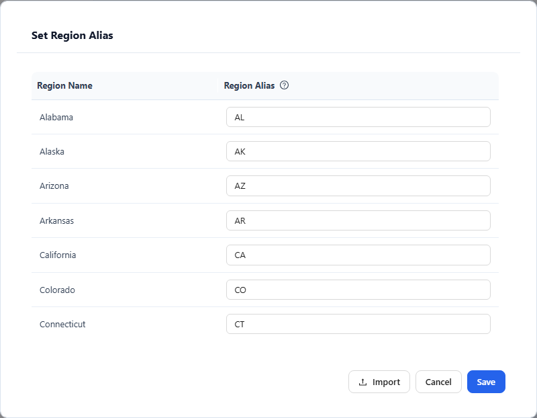
Task: Click the Arkansas region name
Action: [56, 220]
